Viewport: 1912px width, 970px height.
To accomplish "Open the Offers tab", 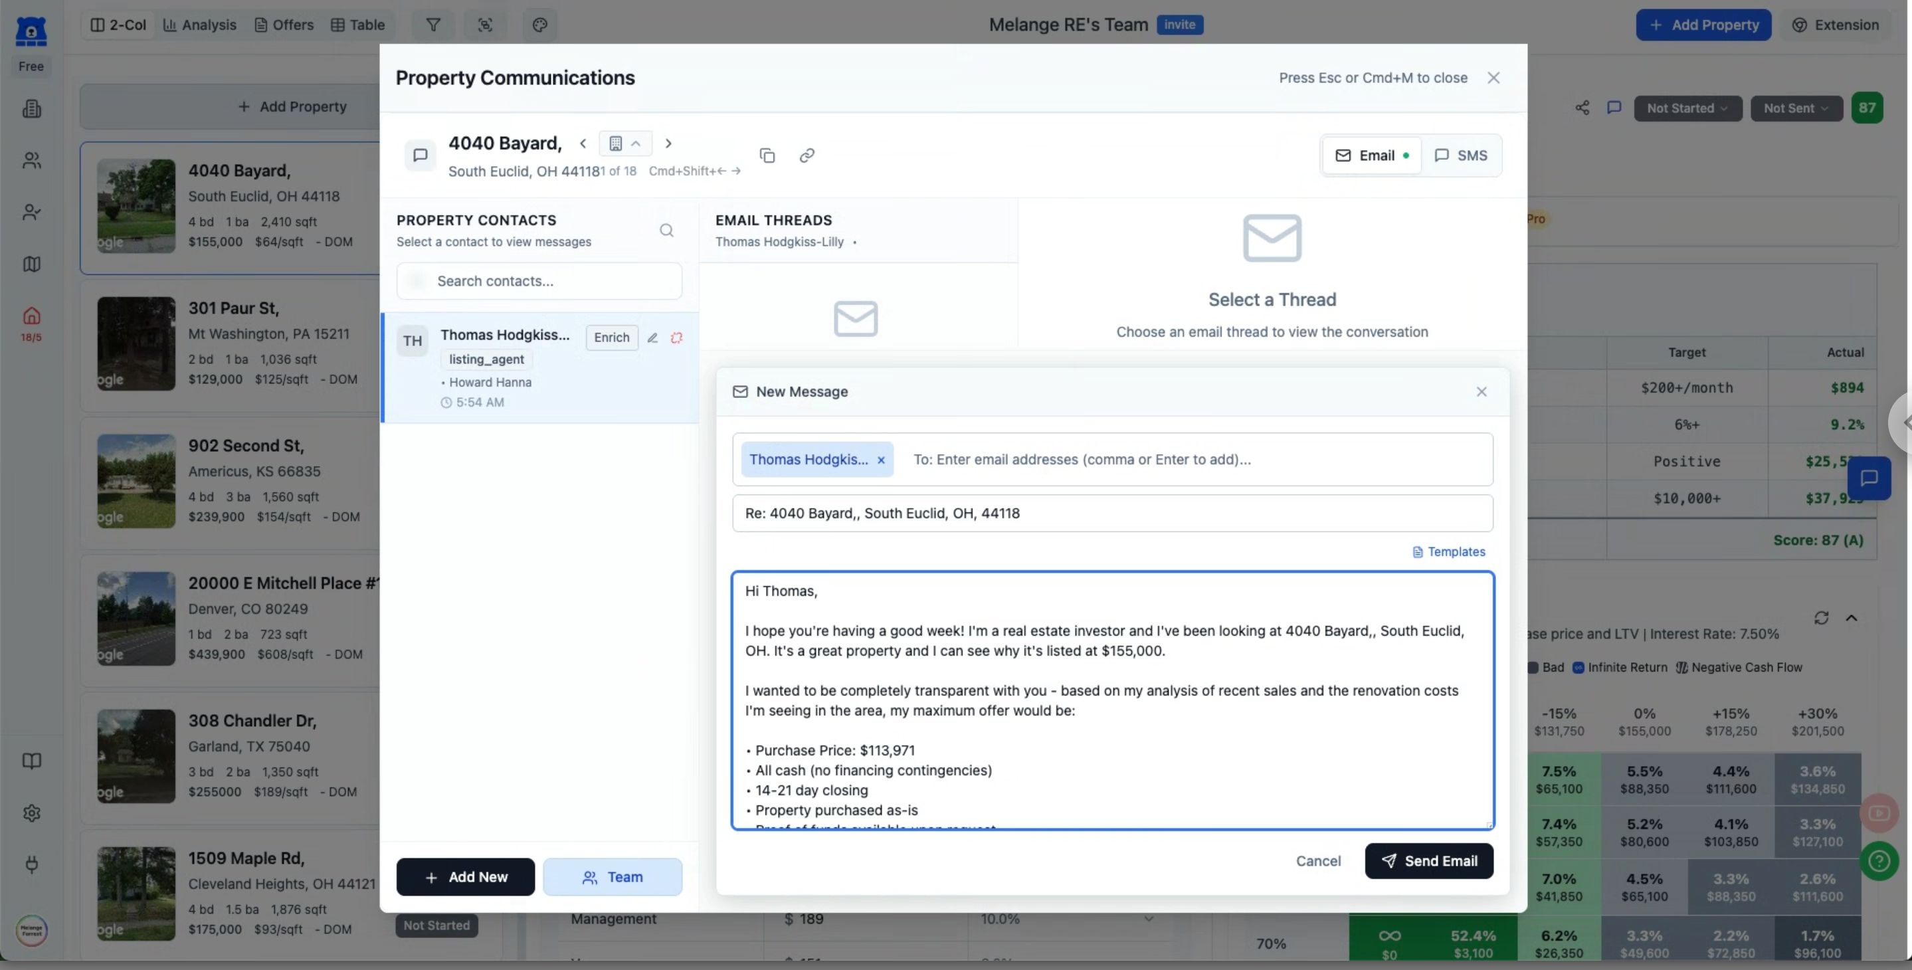I will [284, 25].
